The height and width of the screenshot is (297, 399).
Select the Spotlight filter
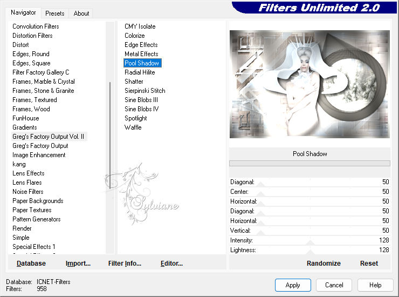point(136,118)
